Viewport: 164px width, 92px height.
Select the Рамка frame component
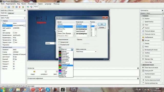point(151,47)
